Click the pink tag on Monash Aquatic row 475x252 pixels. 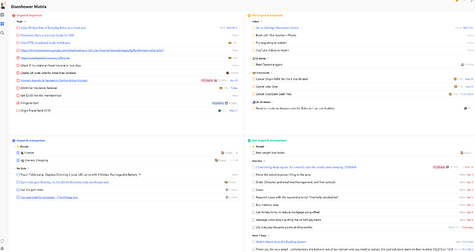pos(207,80)
